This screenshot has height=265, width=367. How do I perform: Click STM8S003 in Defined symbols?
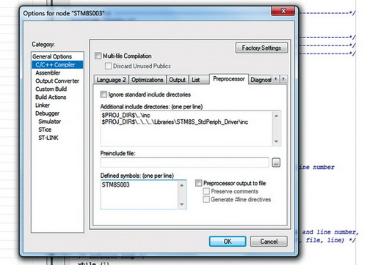[x=115, y=184]
